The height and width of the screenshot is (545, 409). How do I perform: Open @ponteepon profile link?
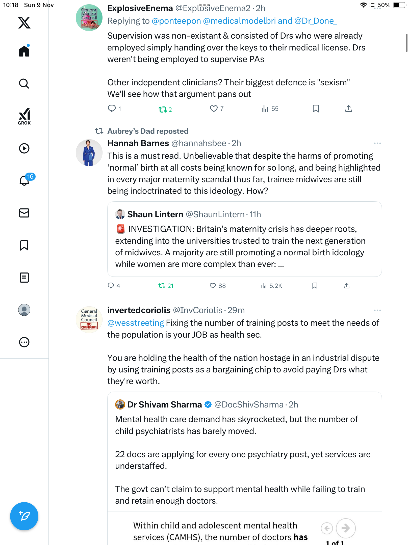click(x=176, y=21)
